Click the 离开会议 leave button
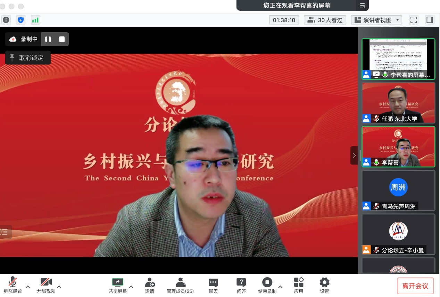 click(x=415, y=286)
